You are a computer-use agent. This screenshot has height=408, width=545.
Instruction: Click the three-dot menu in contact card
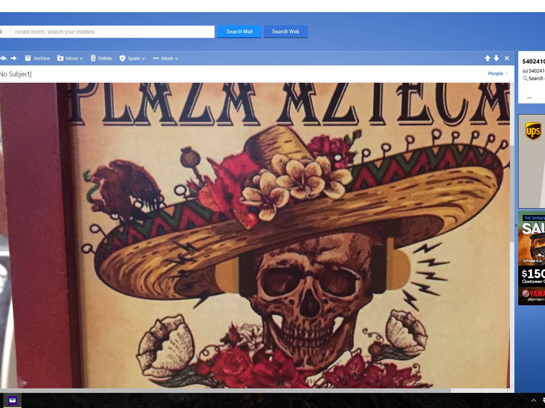(529, 97)
